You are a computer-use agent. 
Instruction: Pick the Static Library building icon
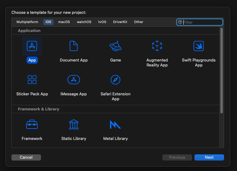(74, 124)
